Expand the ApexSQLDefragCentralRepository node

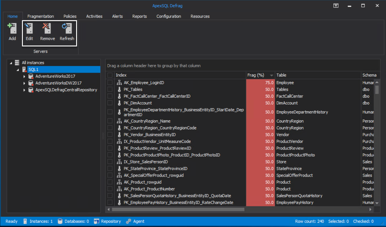click(25, 90)
